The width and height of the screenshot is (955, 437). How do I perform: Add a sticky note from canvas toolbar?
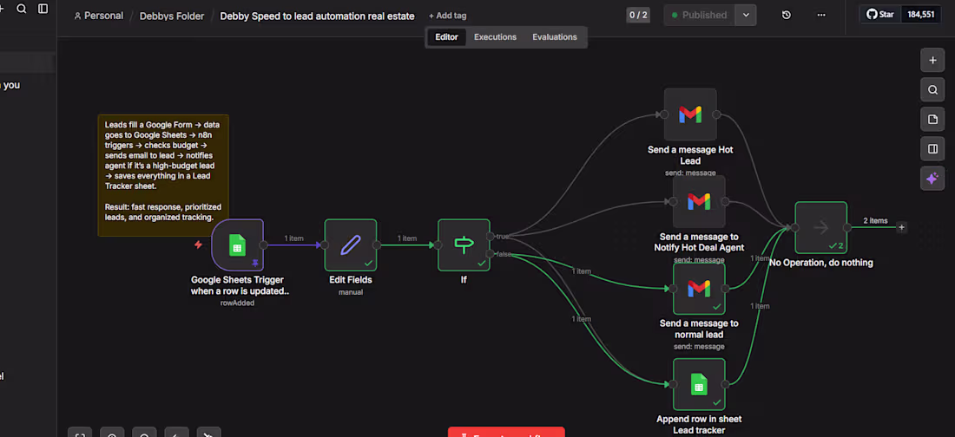(x=932, y=120)
